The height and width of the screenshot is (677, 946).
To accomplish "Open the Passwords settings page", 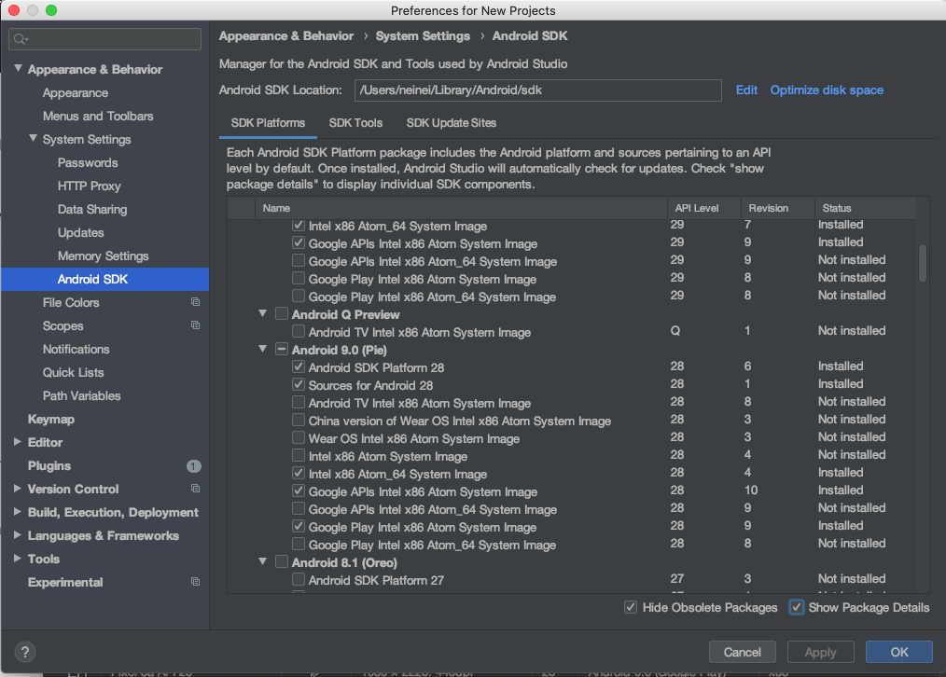I will click(88, 163).
